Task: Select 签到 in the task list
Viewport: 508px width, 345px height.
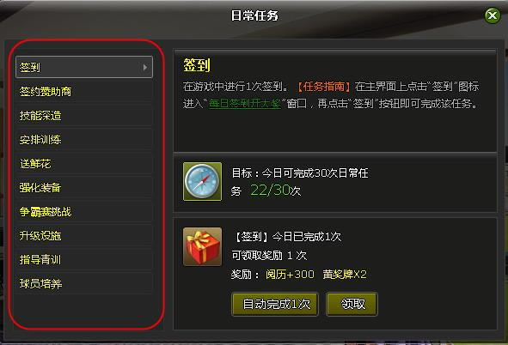Action: click(x=84, y=67)
